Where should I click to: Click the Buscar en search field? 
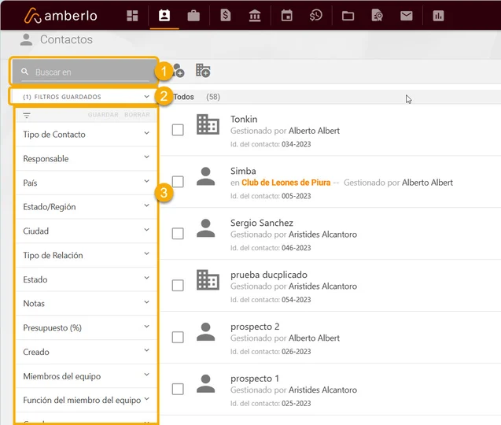85,72
